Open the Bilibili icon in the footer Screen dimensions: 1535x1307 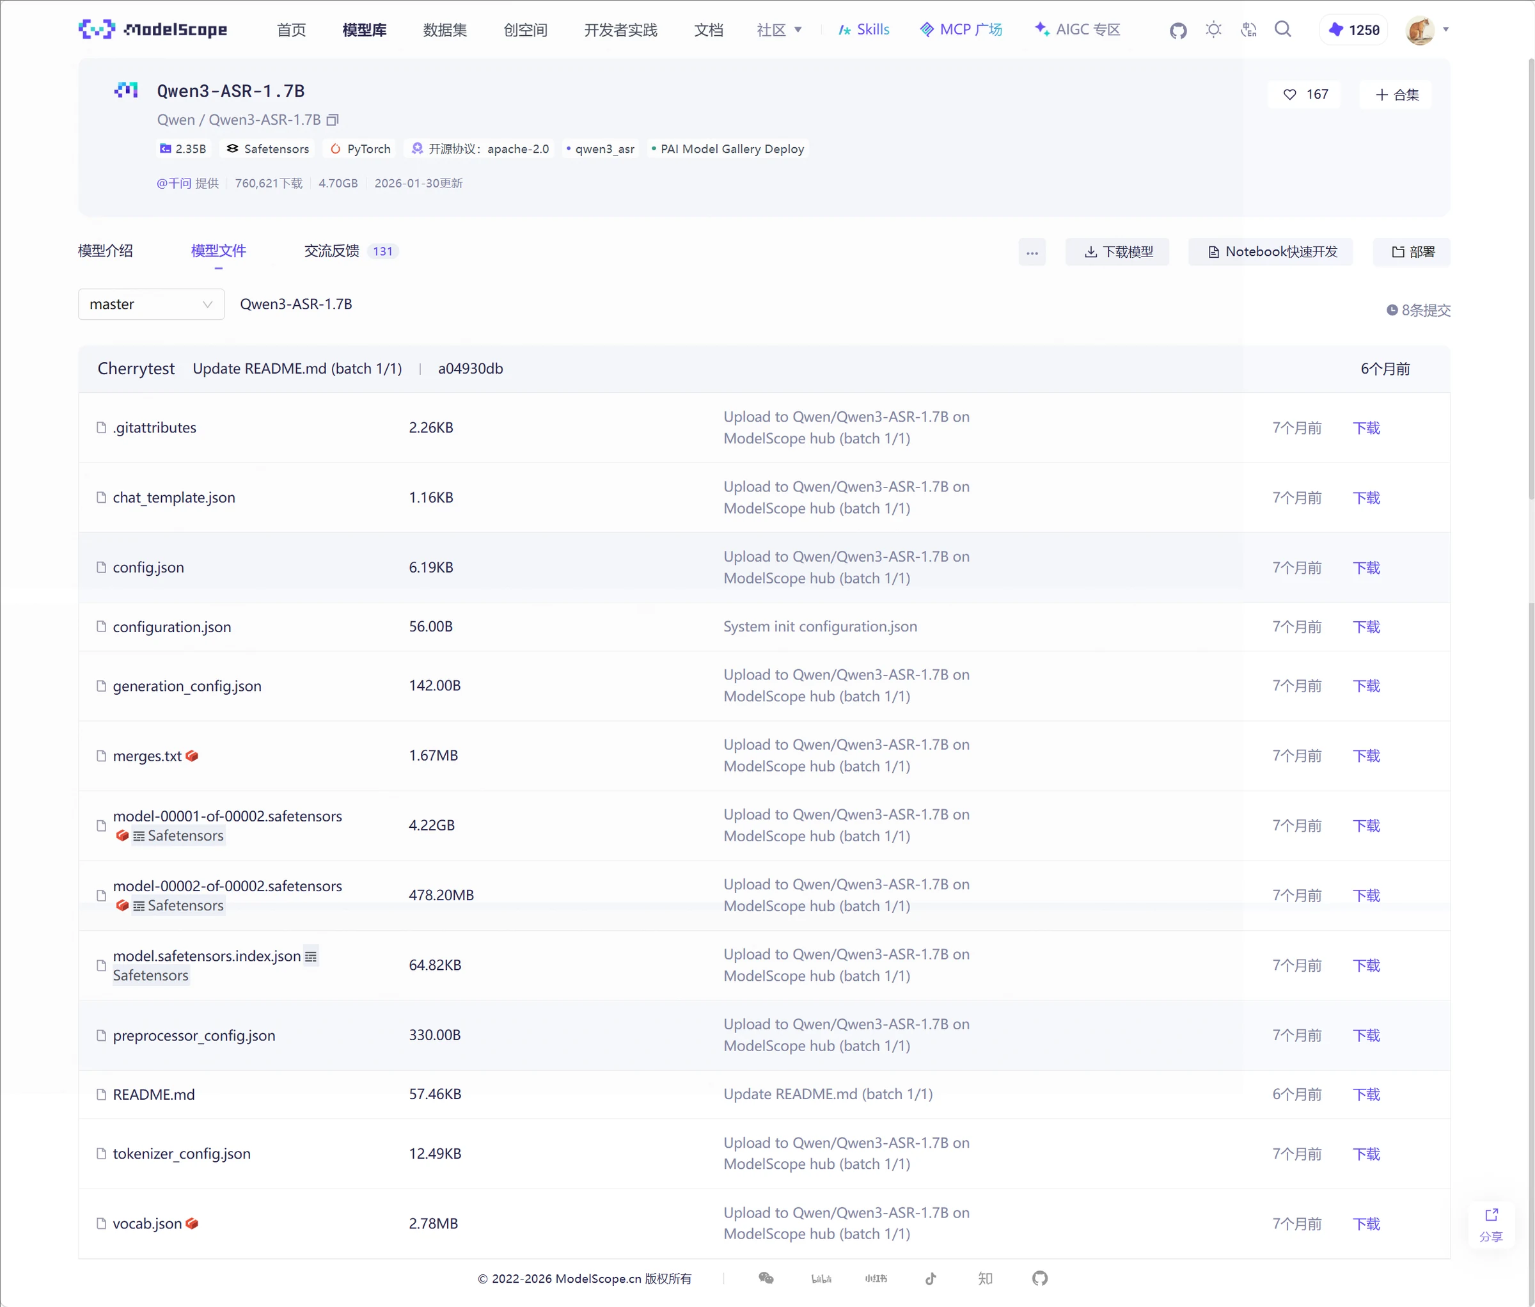821,1278
